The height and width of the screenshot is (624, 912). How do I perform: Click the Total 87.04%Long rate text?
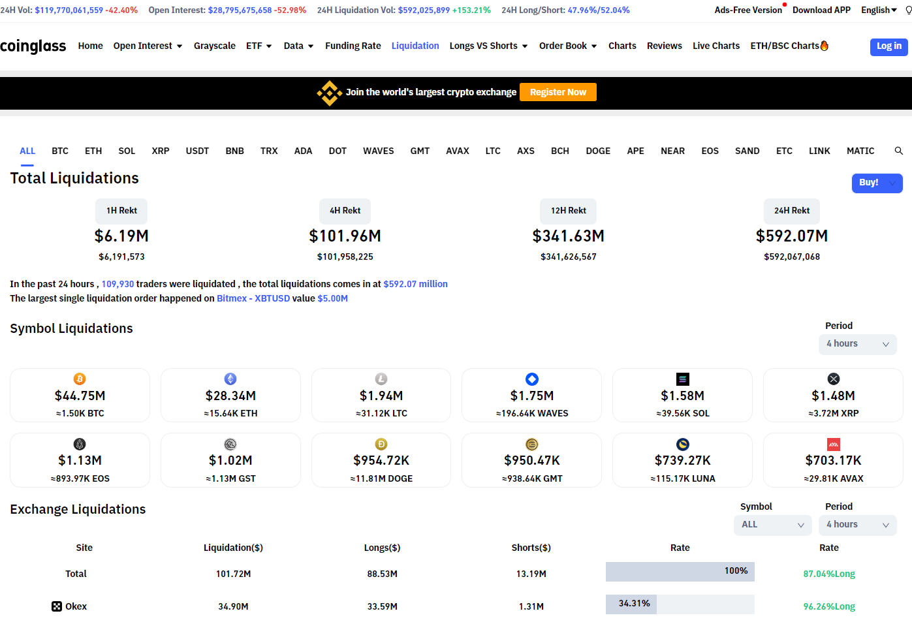pos(829,574)
